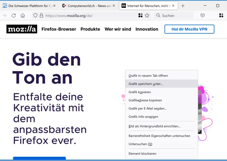This screenshot has height=161, width=227.
Task: Open the Produkte navigation menu
Action: pos(90,29)
